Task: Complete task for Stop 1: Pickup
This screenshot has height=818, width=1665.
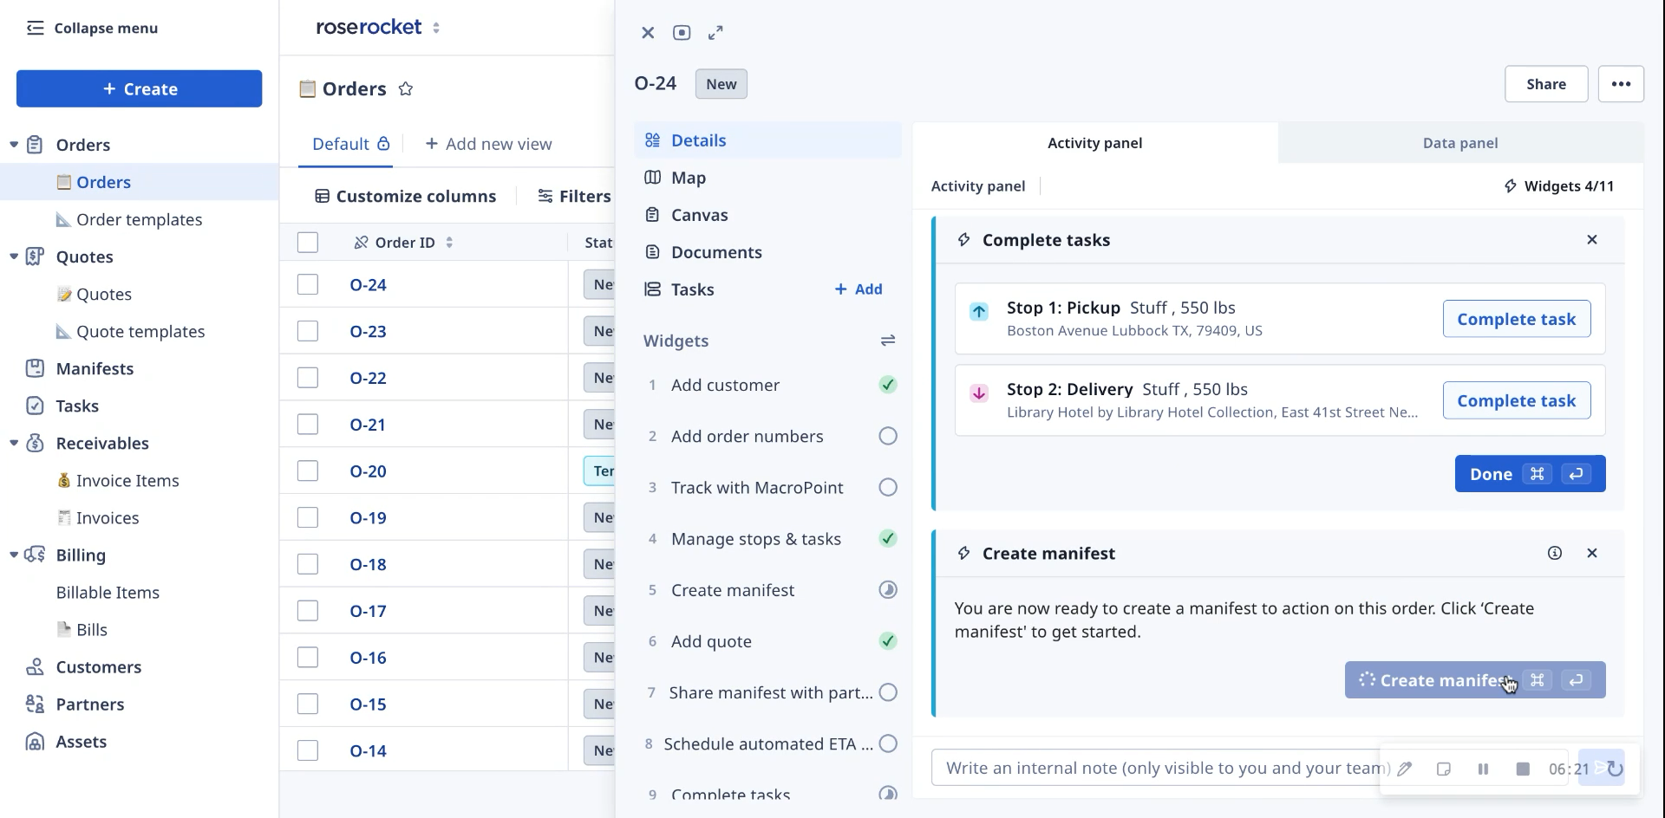Action: click(x=1516, y=319)
